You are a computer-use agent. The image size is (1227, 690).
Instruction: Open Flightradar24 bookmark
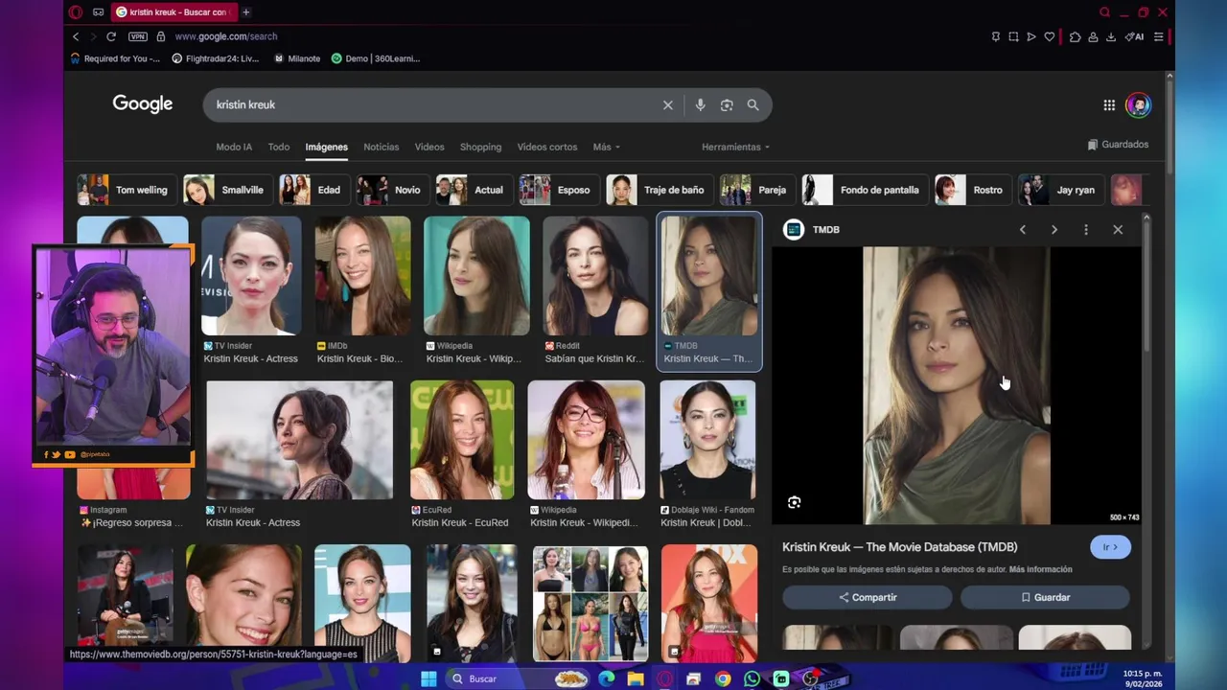point(216,58)
